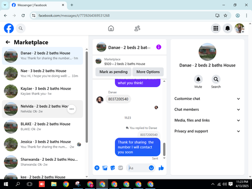Viewport: 252px width, 189px height.
Task: Open Facebook search magnifier
Action: [x=21, y=28]
